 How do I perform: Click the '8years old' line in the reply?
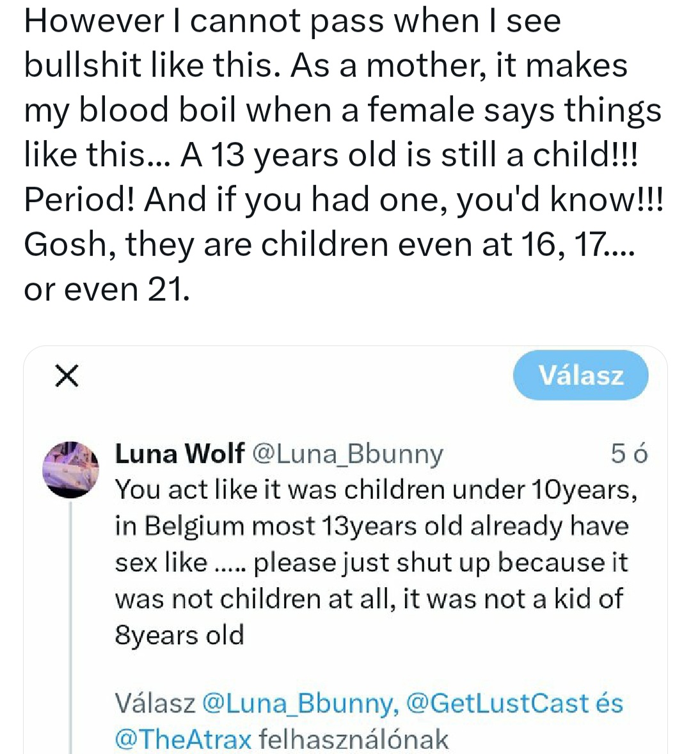180,636
